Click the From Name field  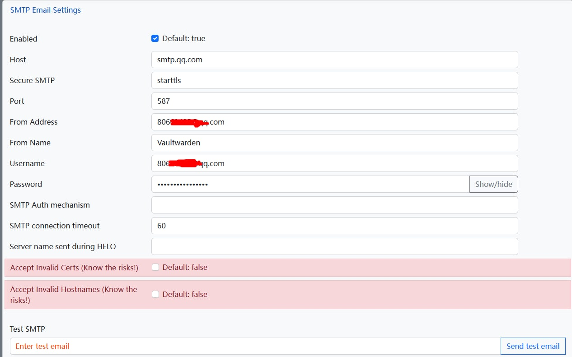(334, 143)
